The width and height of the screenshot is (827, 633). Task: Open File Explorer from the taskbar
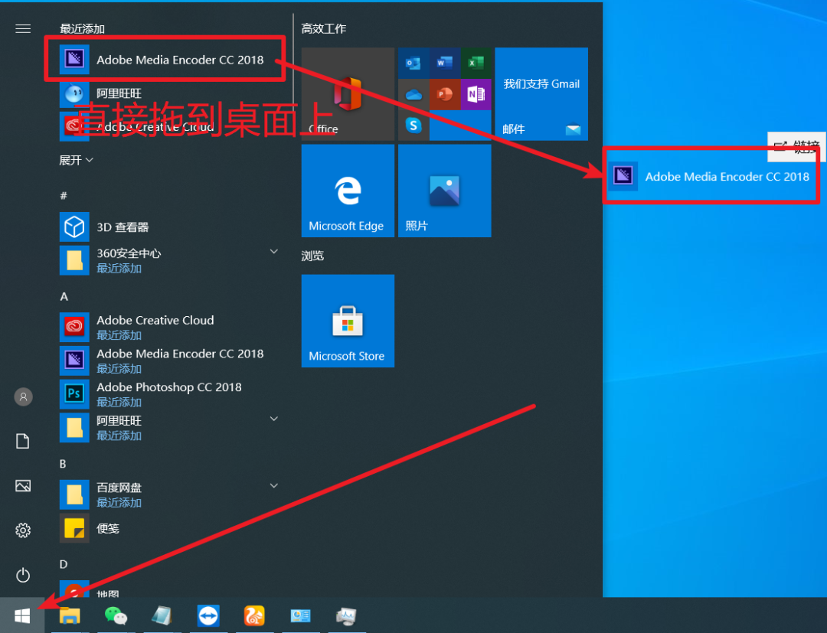click(69, 615)
